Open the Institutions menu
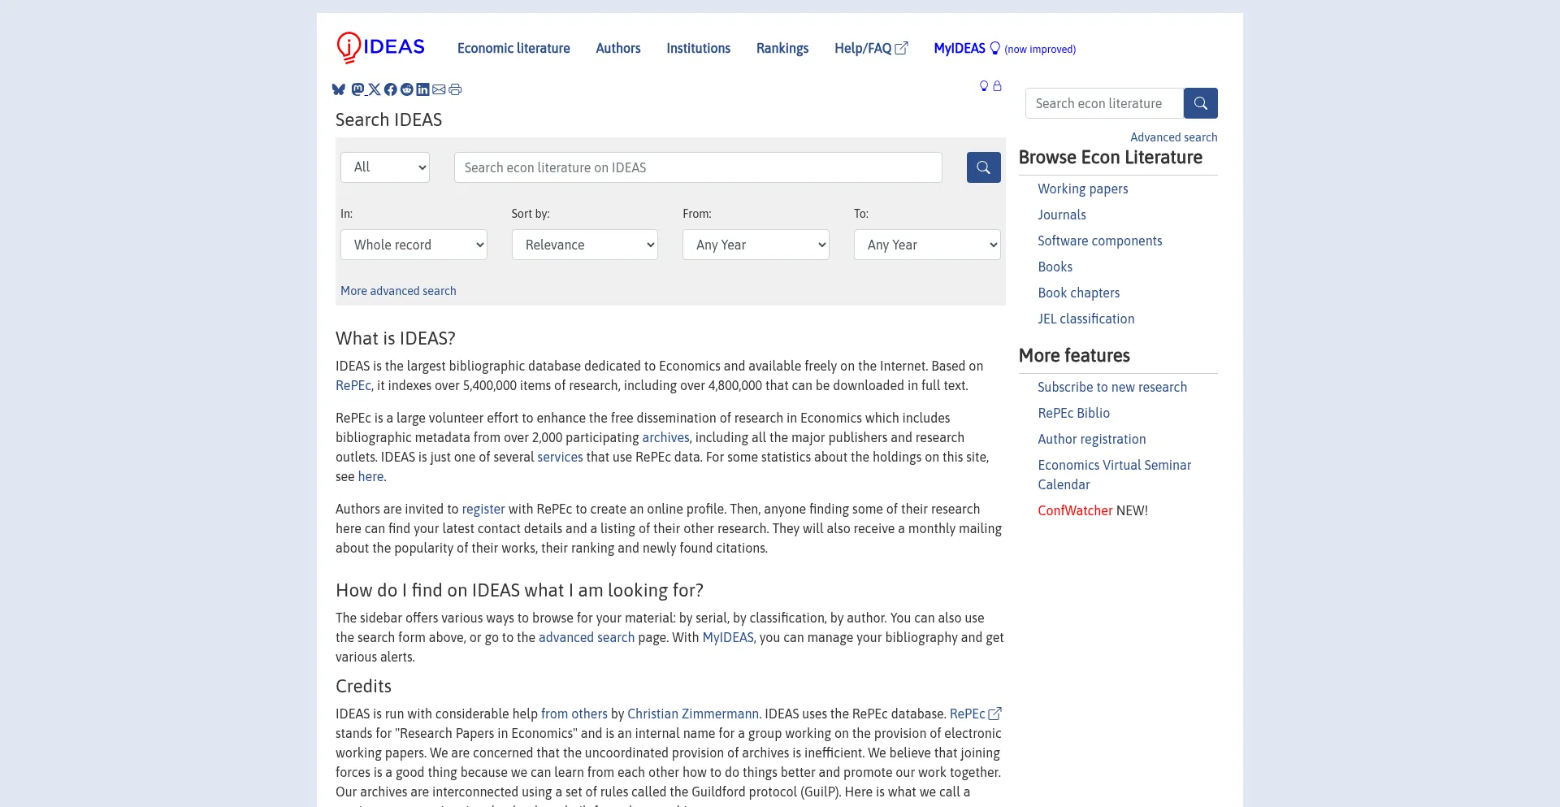Screen dimensions: 1560x807 point(699,48)
